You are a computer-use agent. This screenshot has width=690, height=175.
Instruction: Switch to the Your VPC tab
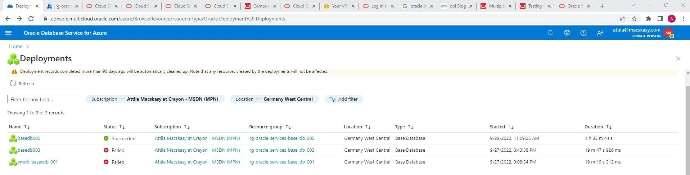click(x=338, y=6)
